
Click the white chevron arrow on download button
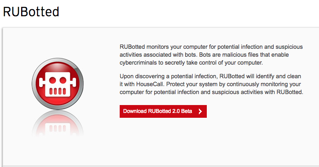[200, 111]
